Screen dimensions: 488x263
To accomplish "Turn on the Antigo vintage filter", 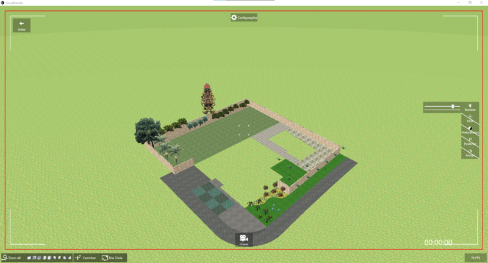I will point(470,153).
